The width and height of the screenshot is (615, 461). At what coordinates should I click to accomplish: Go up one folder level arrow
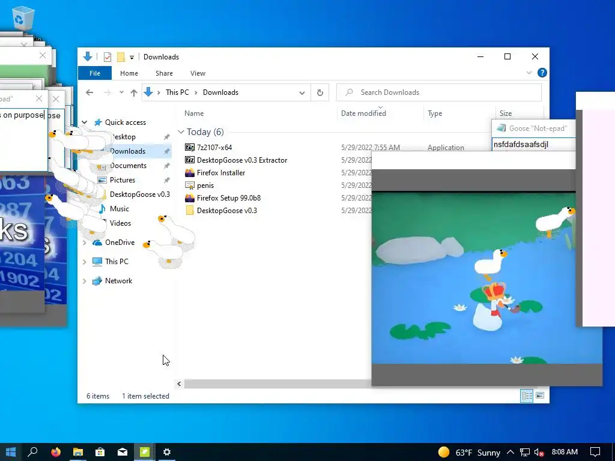coord(134,92)
